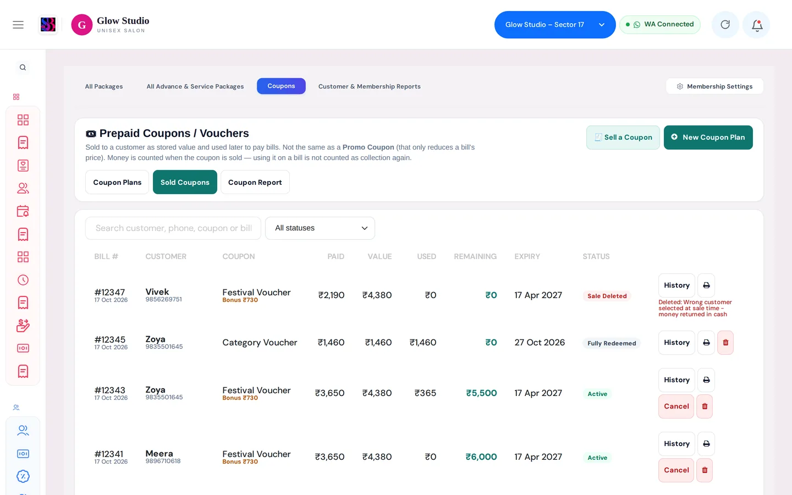Select the Coupons tab
This screenshot has width=792, height=495.
(281, 86)
